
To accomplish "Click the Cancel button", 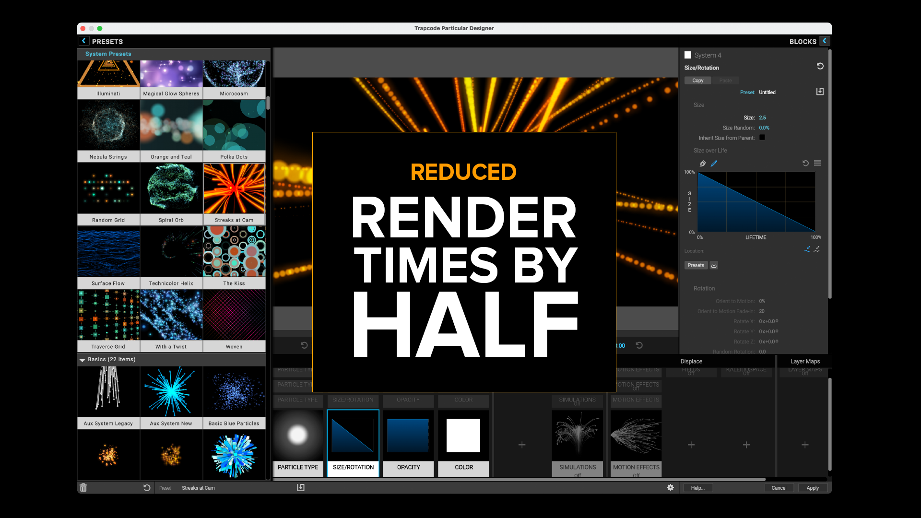I will point(779,488).
